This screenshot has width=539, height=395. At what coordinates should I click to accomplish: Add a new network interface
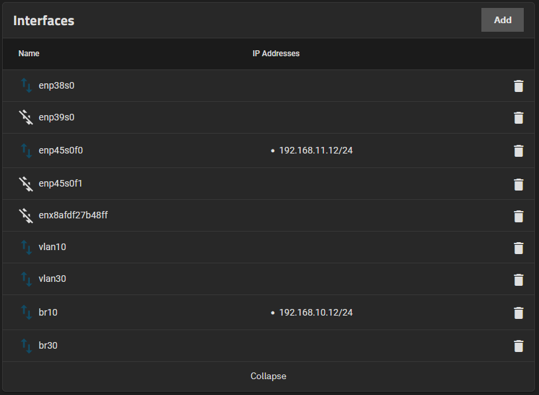pyautogui.click(x=502, y=20)
